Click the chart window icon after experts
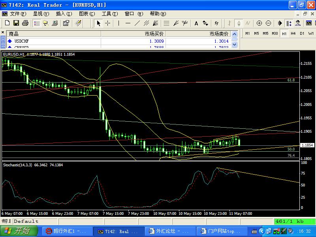Image resolution: width=316 pixels, height=237 pixels. coord(309,23)
